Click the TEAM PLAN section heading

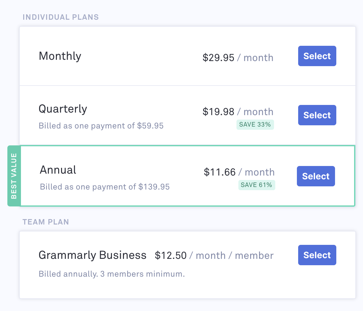coord(46,222)
